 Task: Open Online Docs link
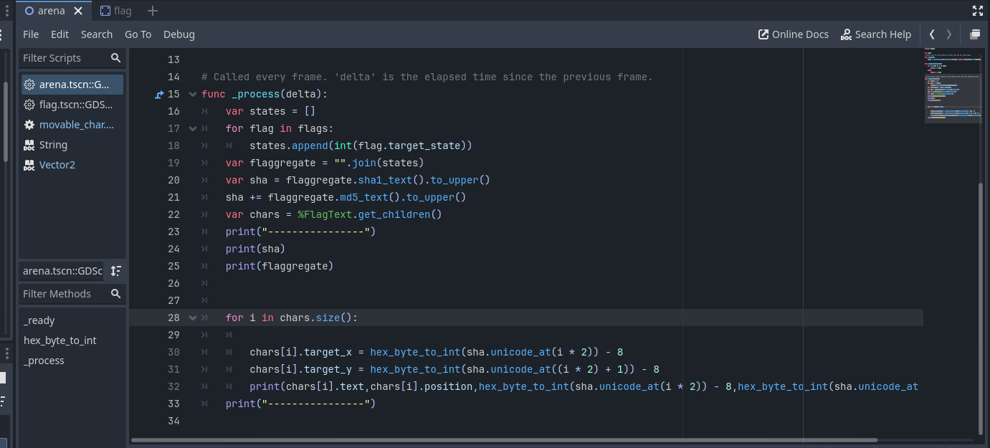click(x=794, y=34)
